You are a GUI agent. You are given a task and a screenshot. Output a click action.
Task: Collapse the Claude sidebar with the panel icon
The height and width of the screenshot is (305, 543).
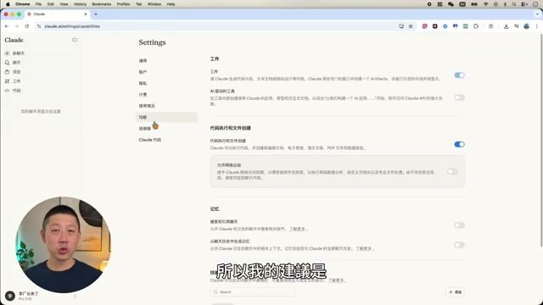(x=75, y=40)
